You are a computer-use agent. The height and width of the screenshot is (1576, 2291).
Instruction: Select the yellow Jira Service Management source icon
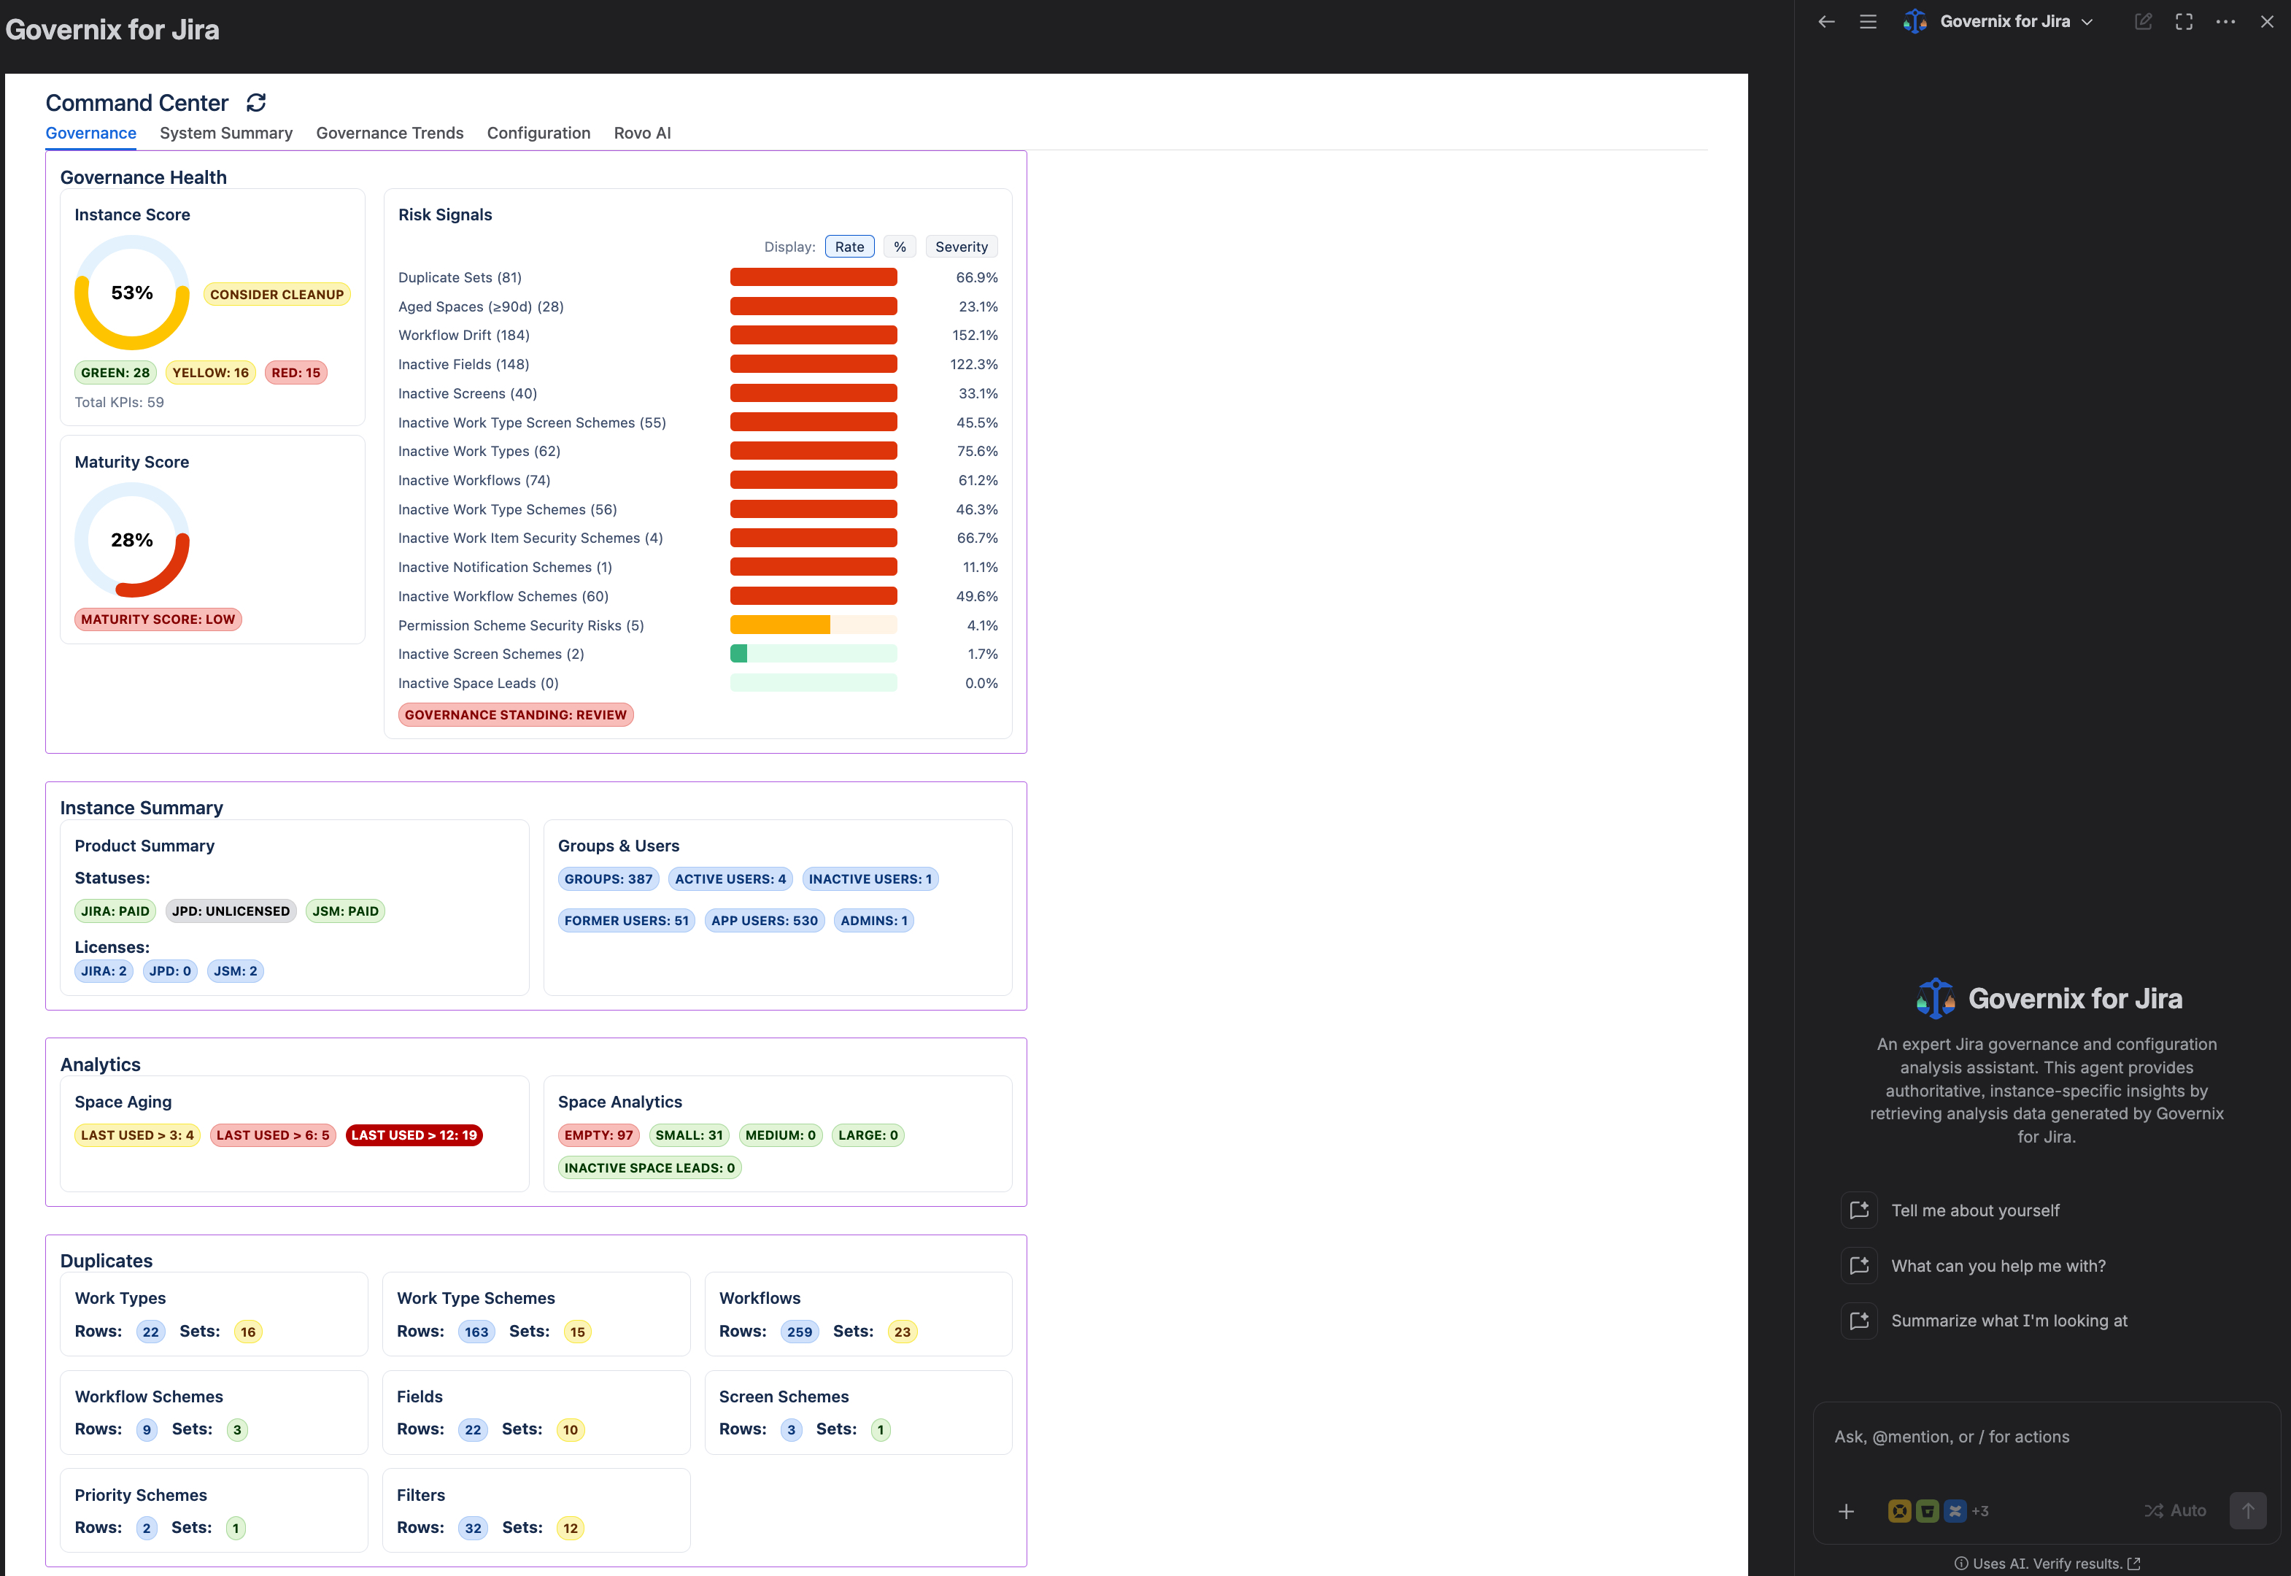[x=1899, y=1511]
